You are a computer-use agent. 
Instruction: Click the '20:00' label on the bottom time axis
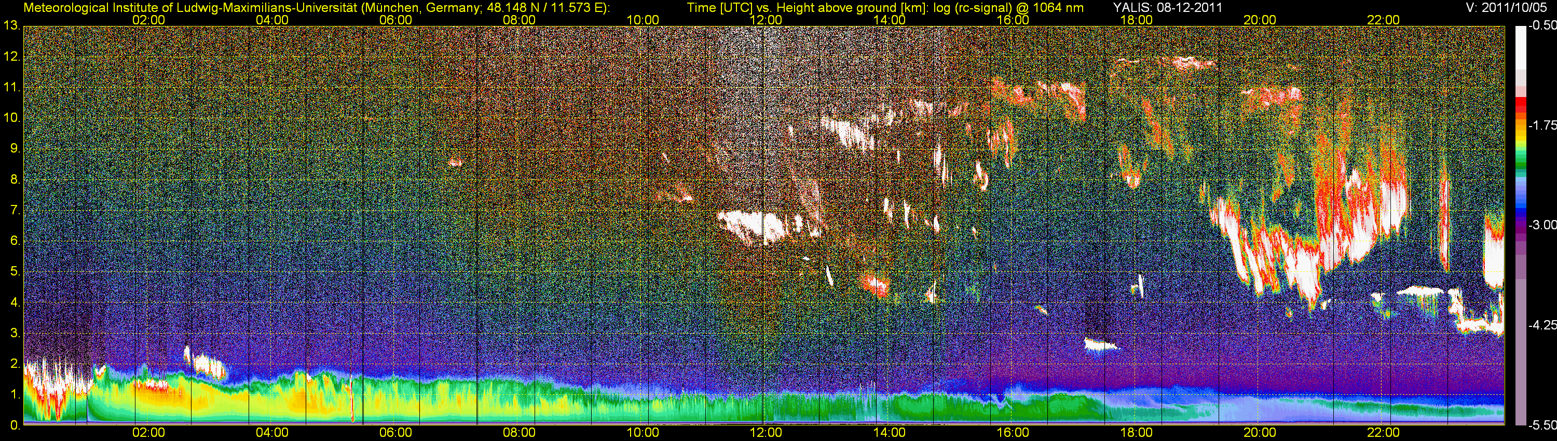(1260, 433)
